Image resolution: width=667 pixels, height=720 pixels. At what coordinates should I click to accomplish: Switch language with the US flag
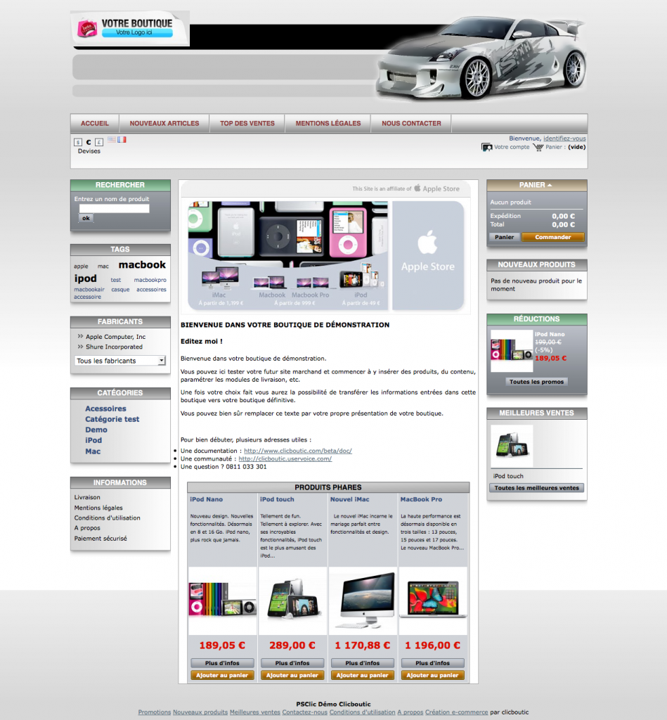click(x=112, y=140)
